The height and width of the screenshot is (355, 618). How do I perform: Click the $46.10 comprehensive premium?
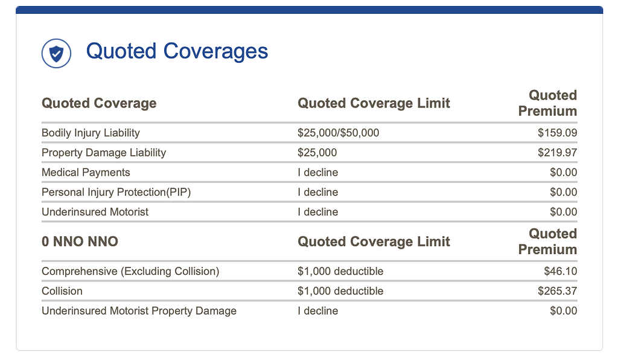(x=560, y=272)
